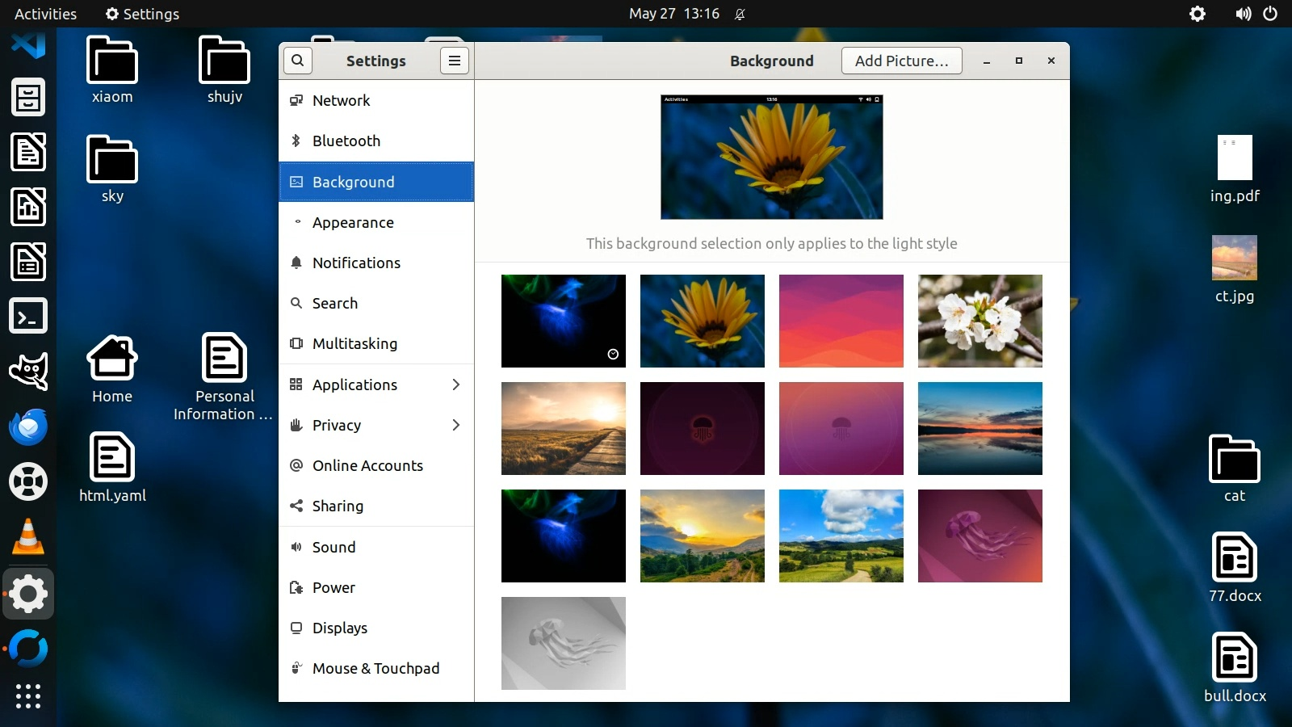Viewport: 1292px width, 727px height.
Task: Click the Add Picture button
Action: point(901,61)
